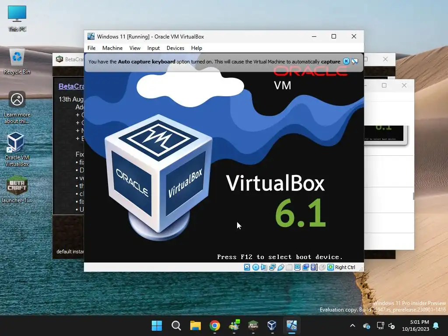Click the Right Ctrl host key label
The image size is (448, 336).
(345, 267)
